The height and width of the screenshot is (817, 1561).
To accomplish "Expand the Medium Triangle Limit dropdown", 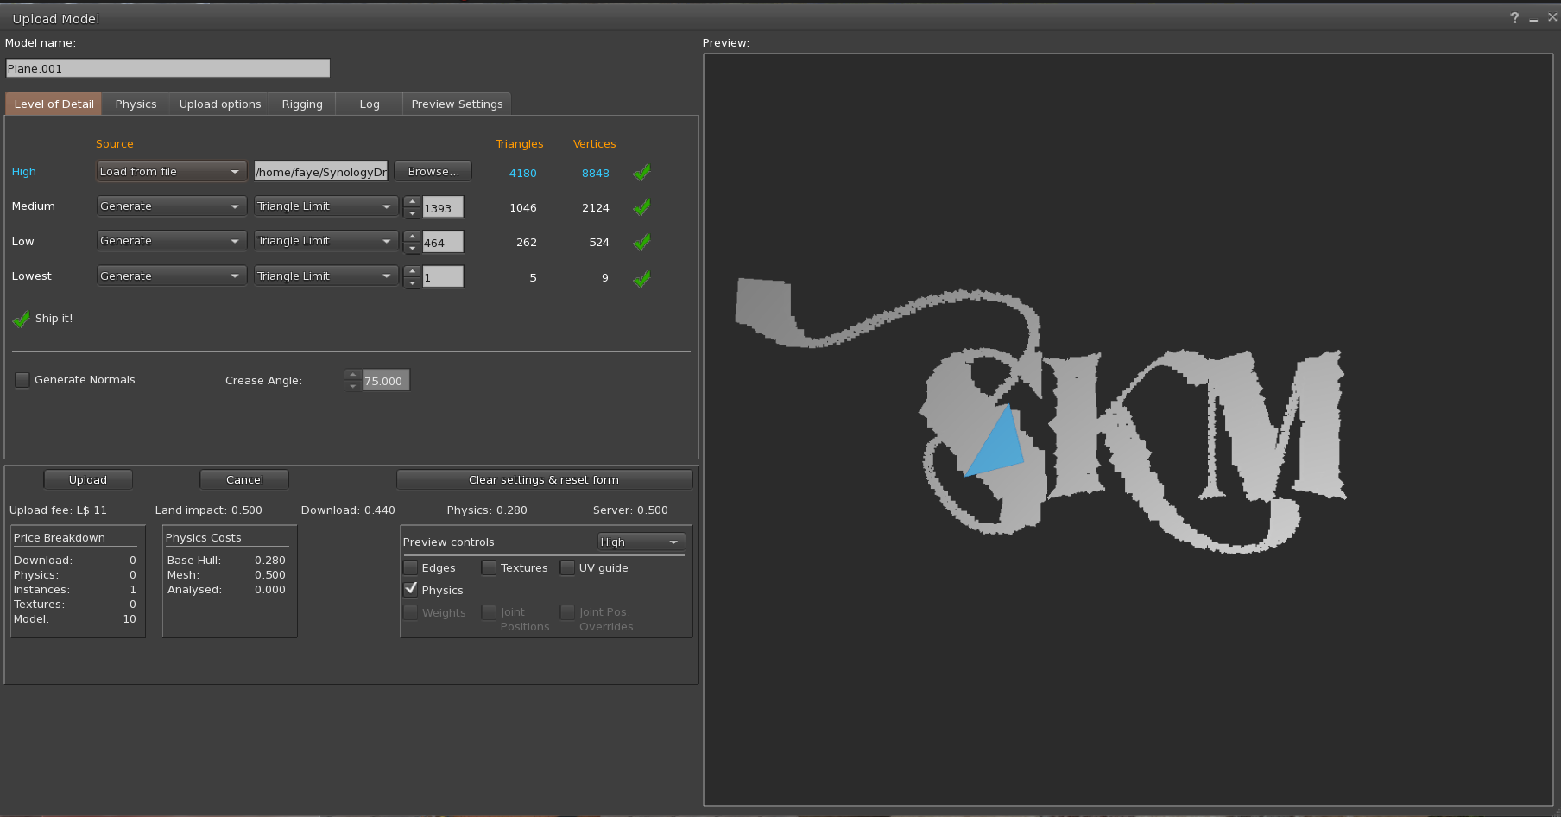I will pos(325,206).
